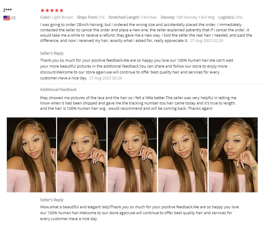
Task: Open the fifth review photo thumbnail
Action: pyautogui.click(x=233, y=155)
